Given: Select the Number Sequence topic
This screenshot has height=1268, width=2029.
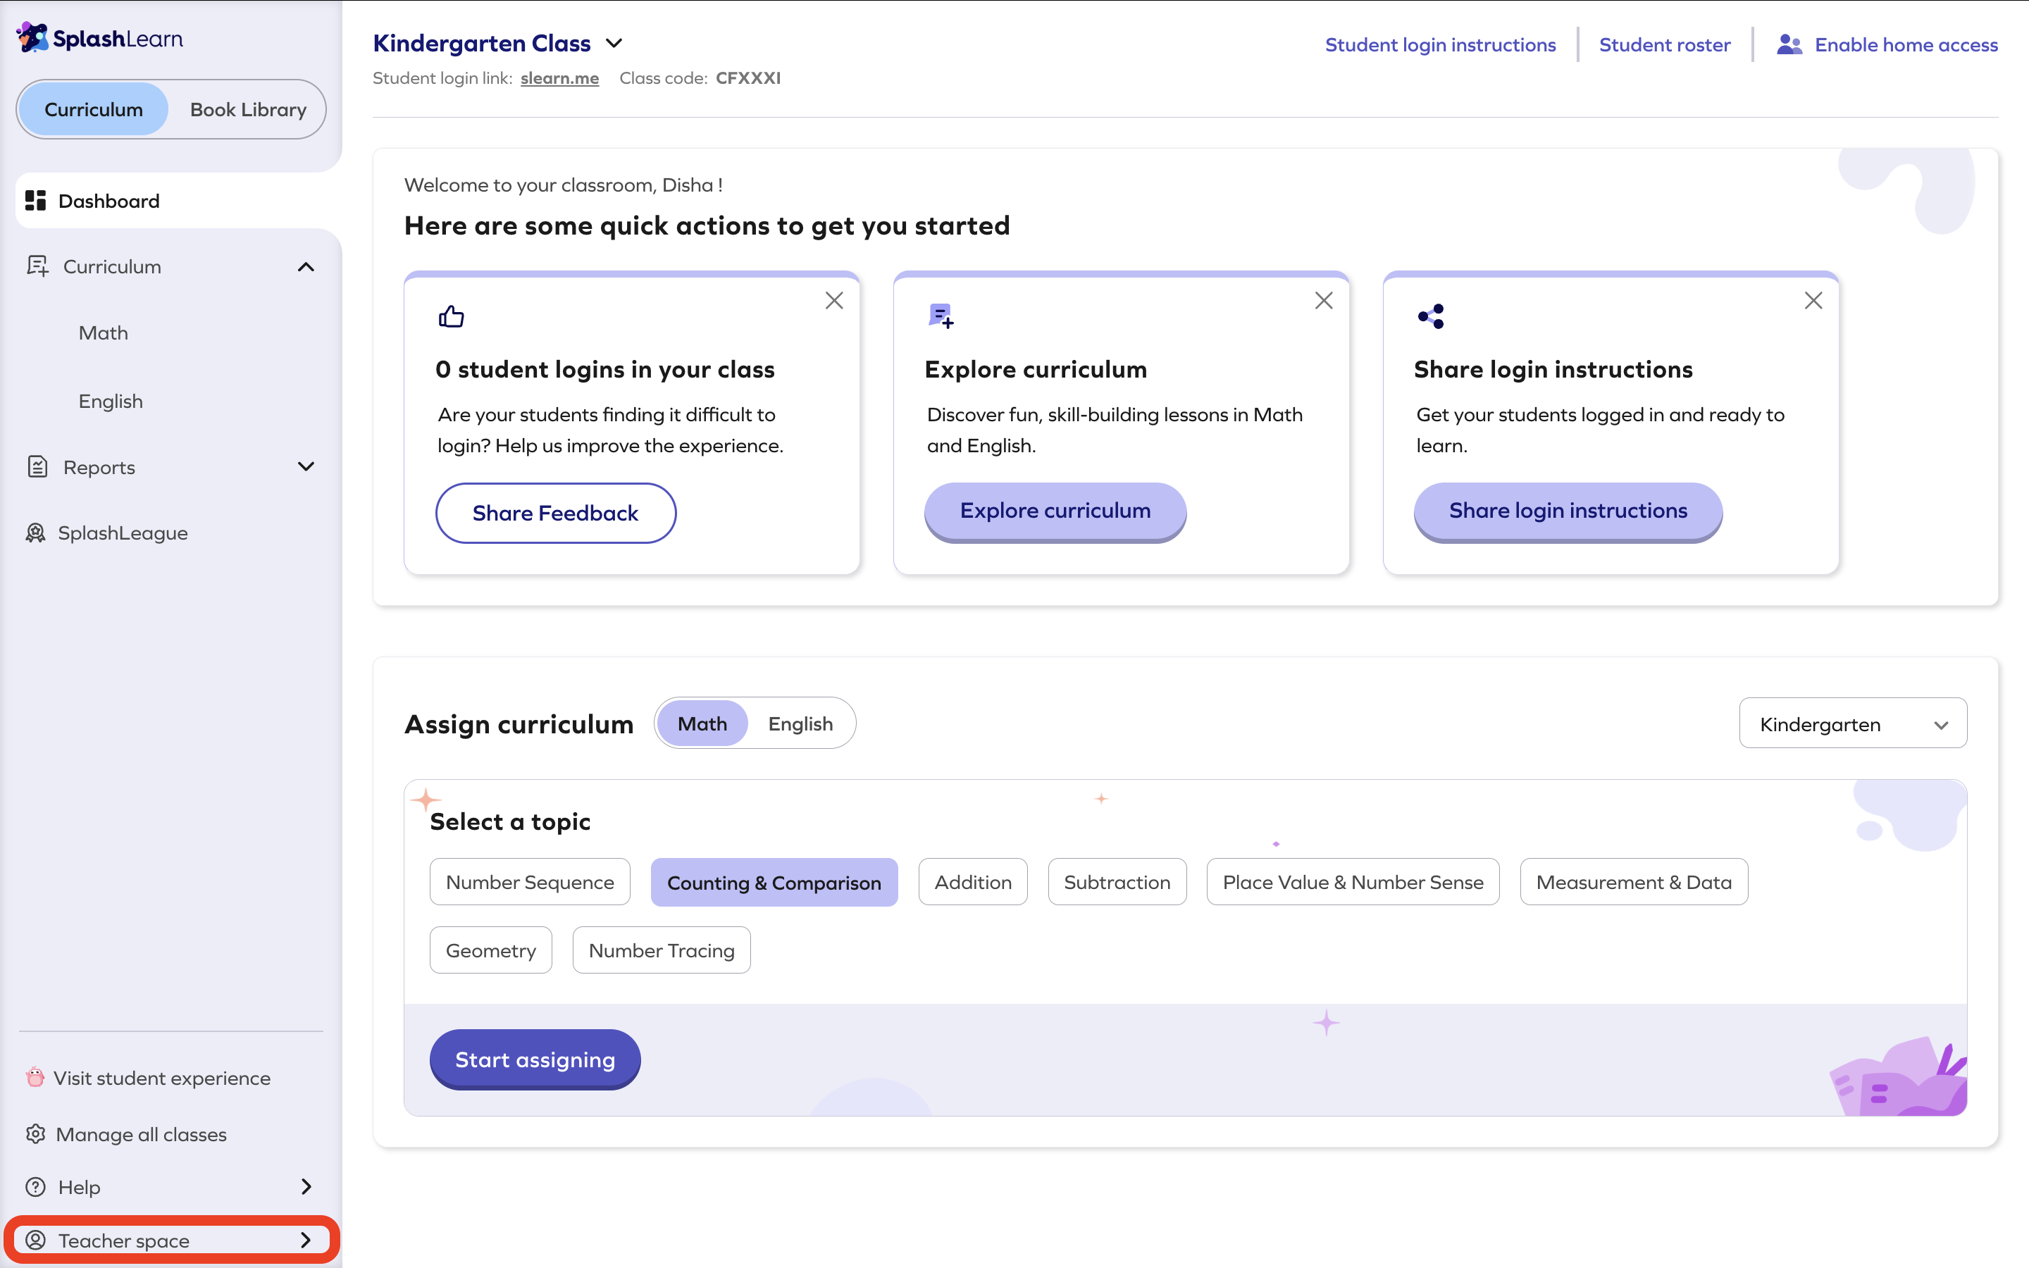Looking at the screenshot, I should [530, 882].
